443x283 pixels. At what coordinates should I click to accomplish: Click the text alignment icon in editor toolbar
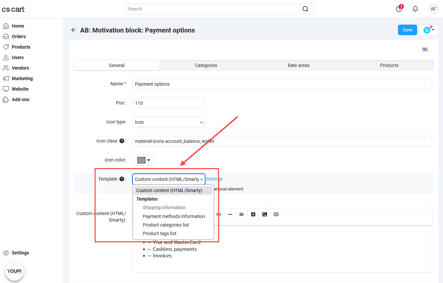(242, 214)
